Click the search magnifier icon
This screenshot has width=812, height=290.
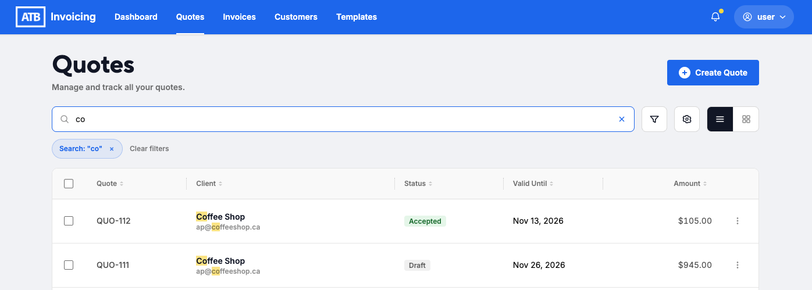[65, 119]
